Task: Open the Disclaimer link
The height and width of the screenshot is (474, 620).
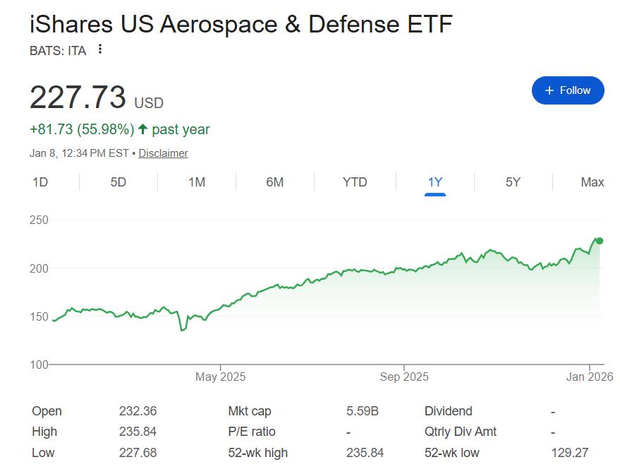Action: (163, 153)
